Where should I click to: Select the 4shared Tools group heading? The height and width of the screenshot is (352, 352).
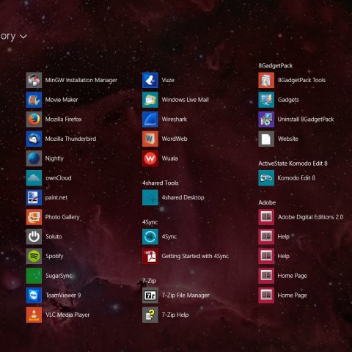click(161, 183)
